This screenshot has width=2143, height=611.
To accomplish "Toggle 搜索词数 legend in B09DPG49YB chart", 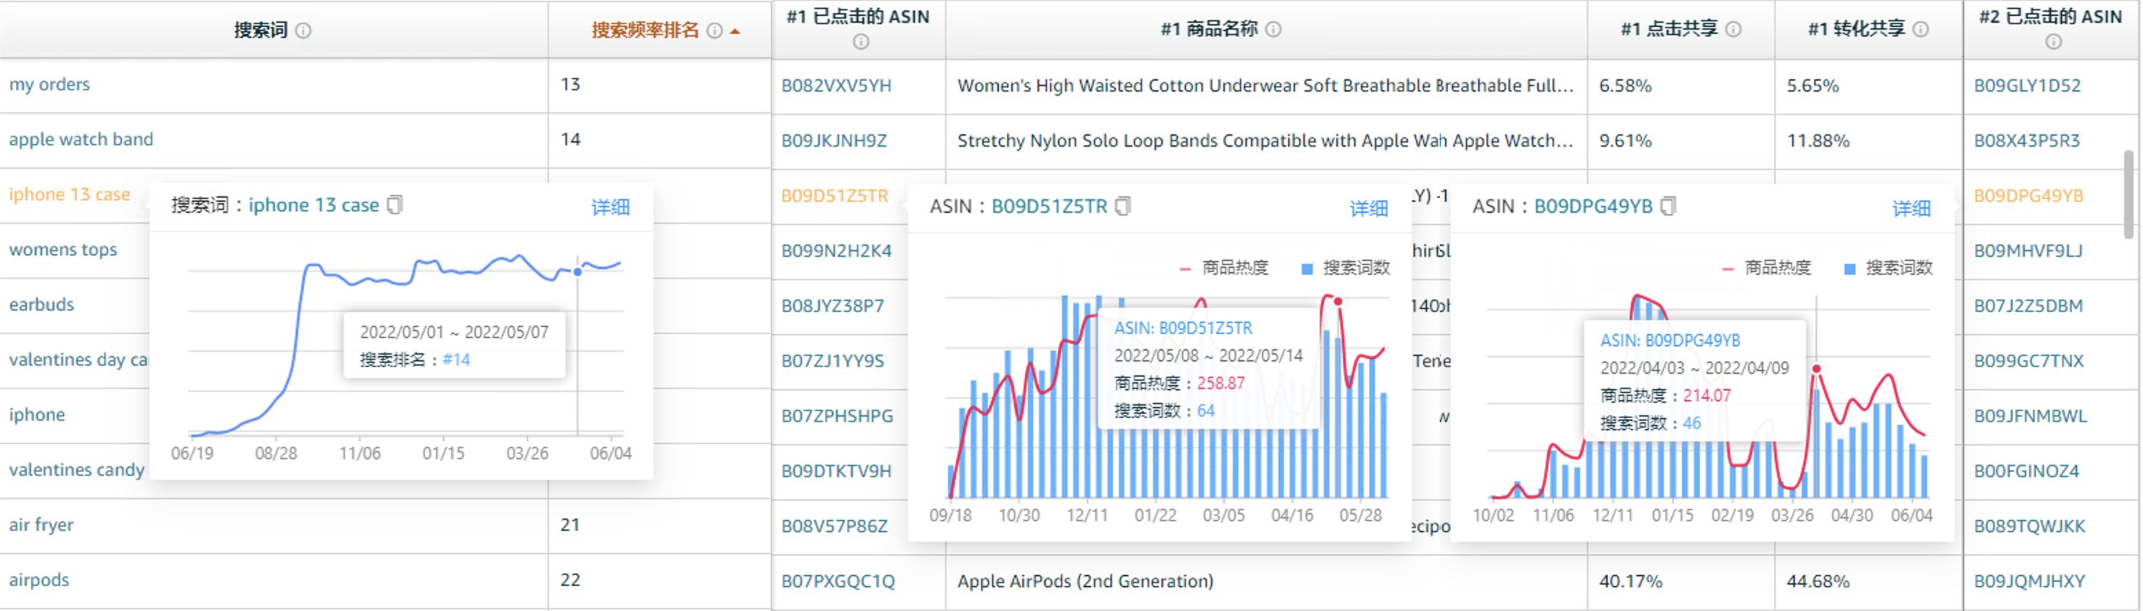I will (1888, 268).
